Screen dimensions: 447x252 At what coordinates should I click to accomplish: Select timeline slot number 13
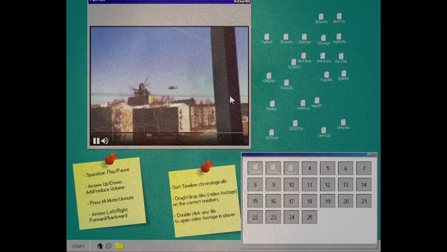point(346,184)
